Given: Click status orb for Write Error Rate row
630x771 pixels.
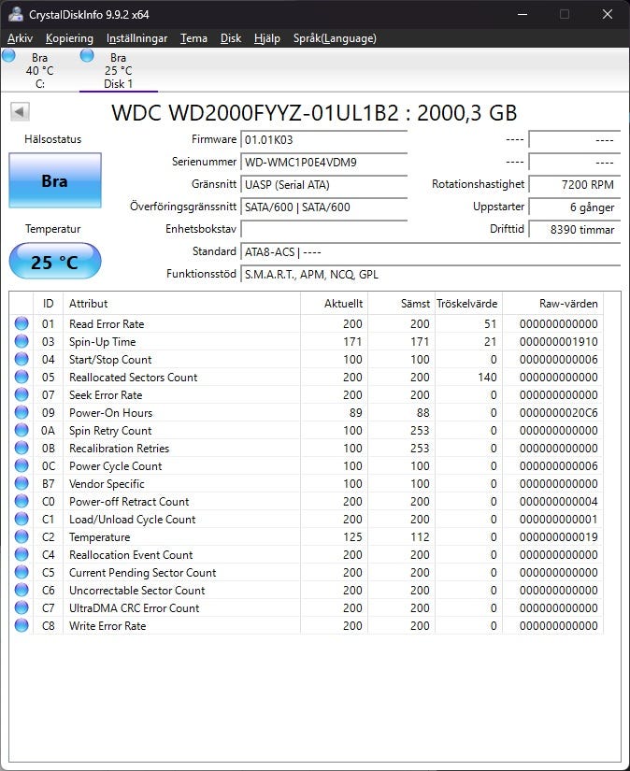Looking at the screenshot, I should tap(21, 625).
